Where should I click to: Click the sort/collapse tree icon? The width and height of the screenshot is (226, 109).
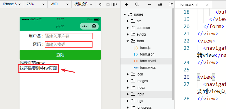(x=160, y=5)
